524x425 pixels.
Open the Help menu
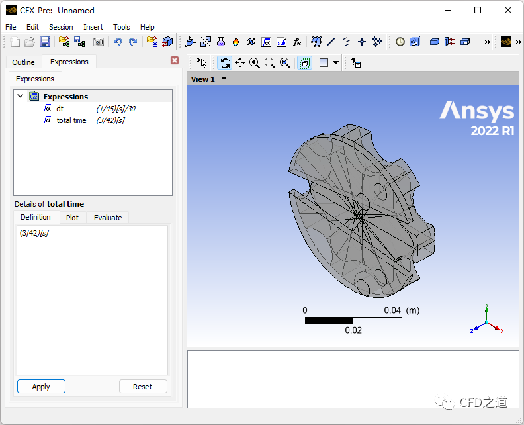(147, 27)
